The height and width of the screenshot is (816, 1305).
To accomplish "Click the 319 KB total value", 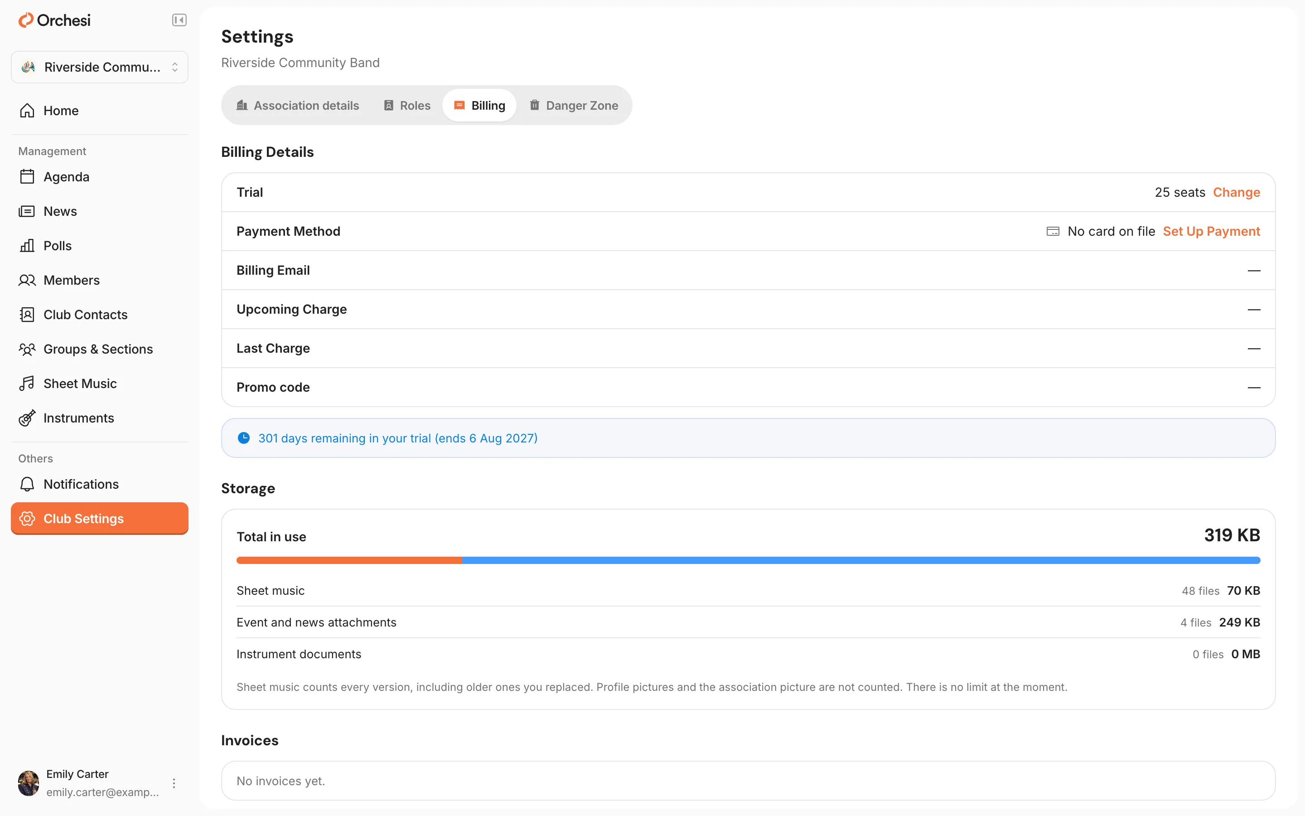I will 1232,535.
